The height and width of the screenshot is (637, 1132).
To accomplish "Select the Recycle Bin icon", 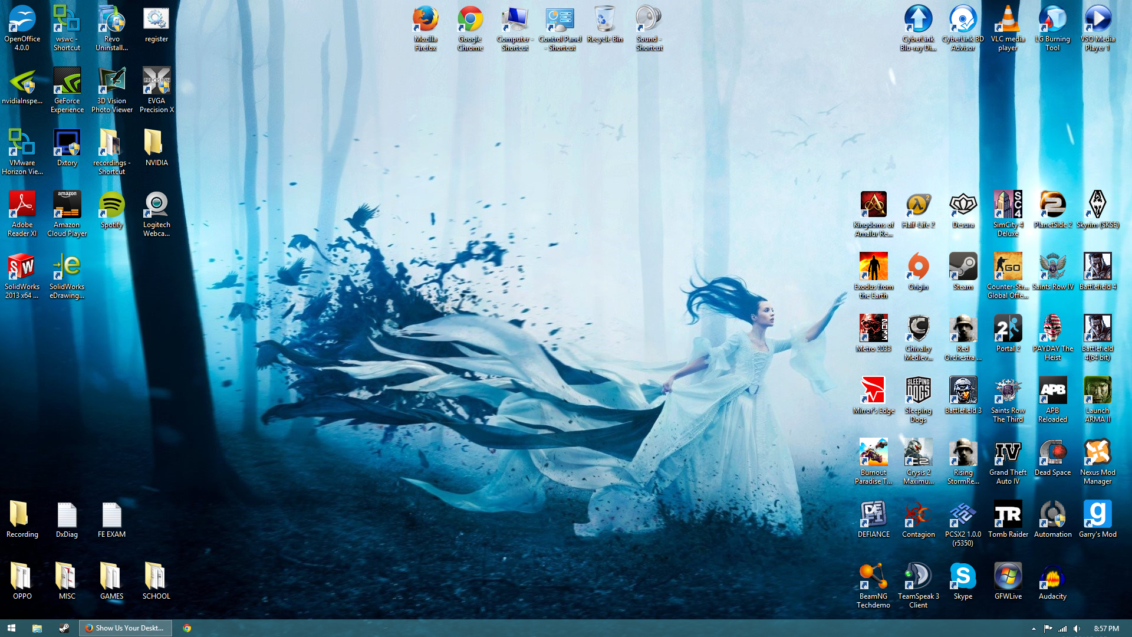I will 605,24.
